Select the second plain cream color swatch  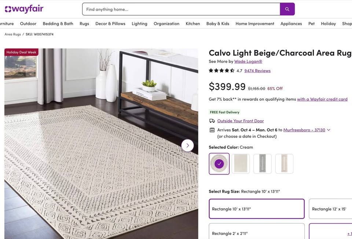241,164
